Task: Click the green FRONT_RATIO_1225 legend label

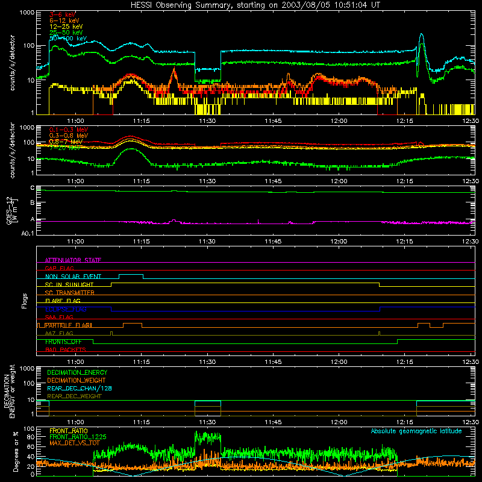Action: (x=78, y=437)
